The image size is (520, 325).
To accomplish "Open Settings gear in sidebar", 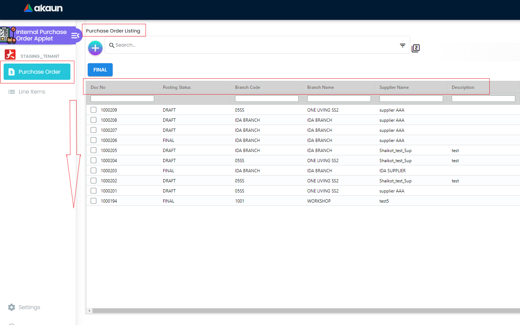I will tap(12, 307).
